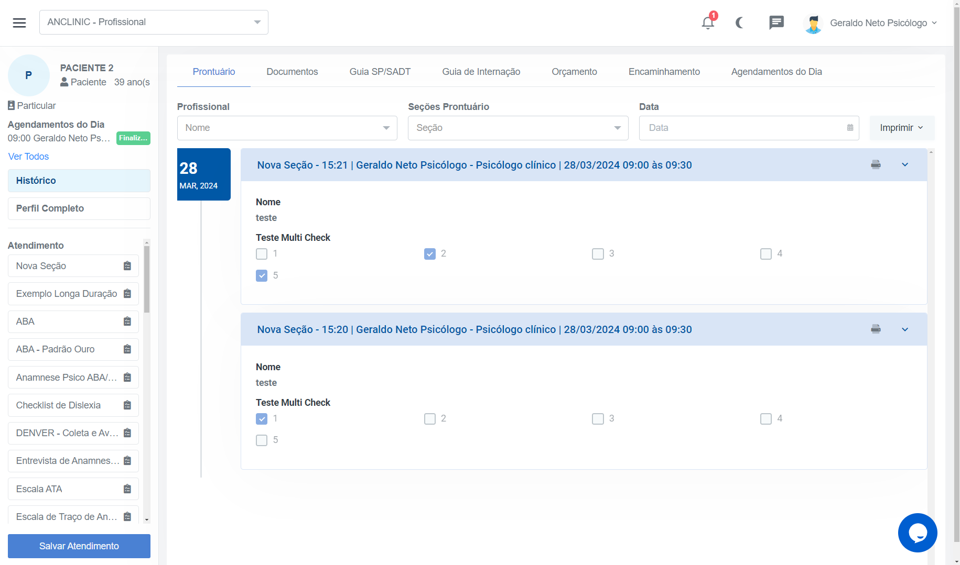Click the Atendimento list scrollbar
This screenshot has width=960, height=565.
[147, 279]
